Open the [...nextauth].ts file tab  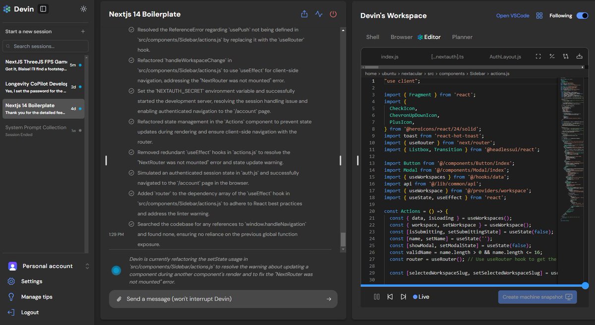(447, 57)
